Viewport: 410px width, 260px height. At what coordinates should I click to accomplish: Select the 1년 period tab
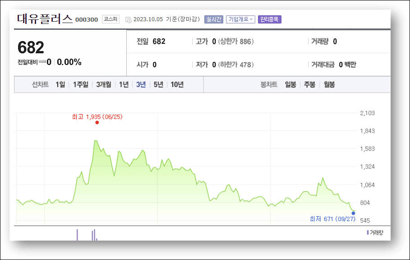tap(124, 84)
